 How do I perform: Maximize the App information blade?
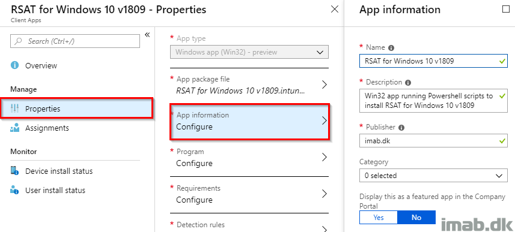(506, 9)
